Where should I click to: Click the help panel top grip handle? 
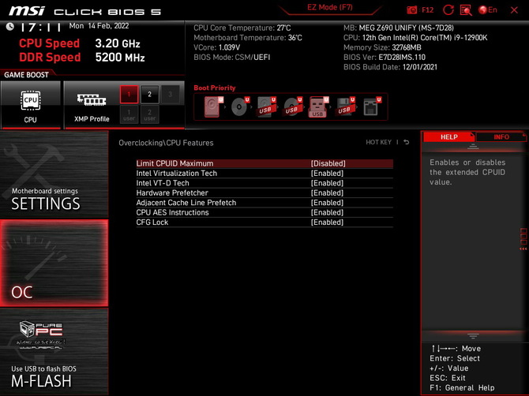pyautogui.click(x=473, y=146)
